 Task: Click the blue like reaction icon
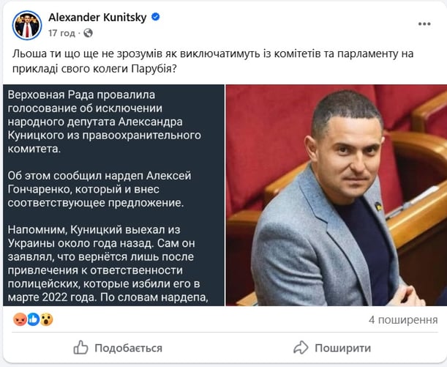(x=33, y=319)
